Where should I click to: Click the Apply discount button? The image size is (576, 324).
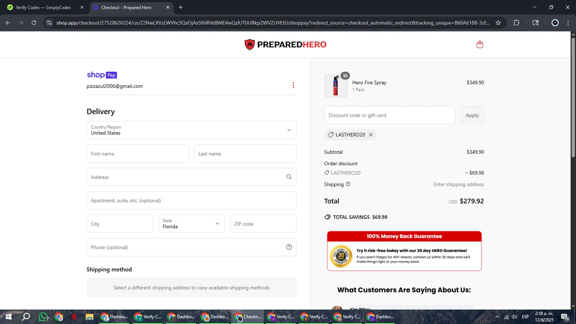click(472, 115)
